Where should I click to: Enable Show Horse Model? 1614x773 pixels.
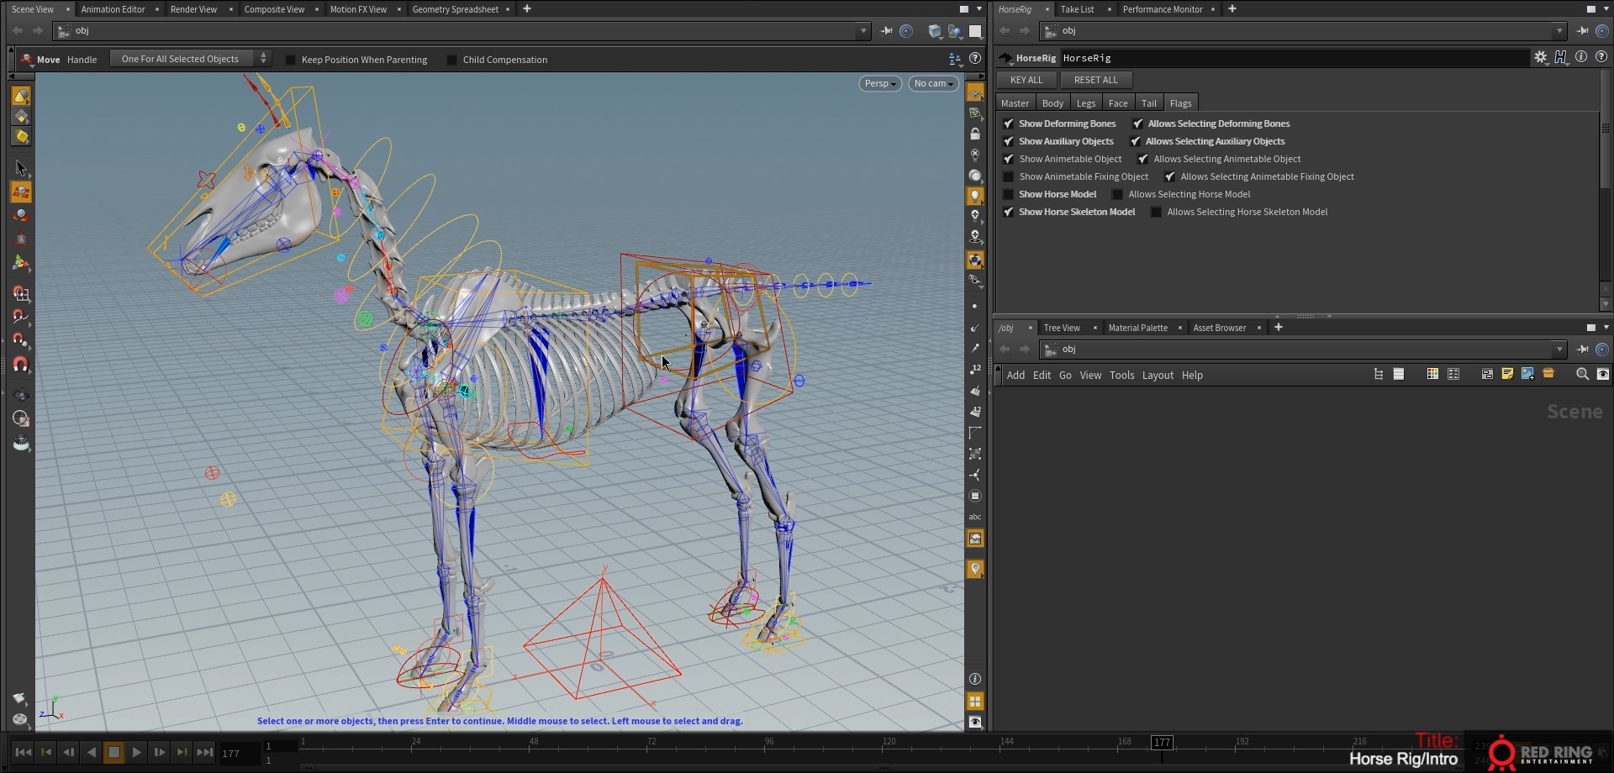(x=1007, y=194)
